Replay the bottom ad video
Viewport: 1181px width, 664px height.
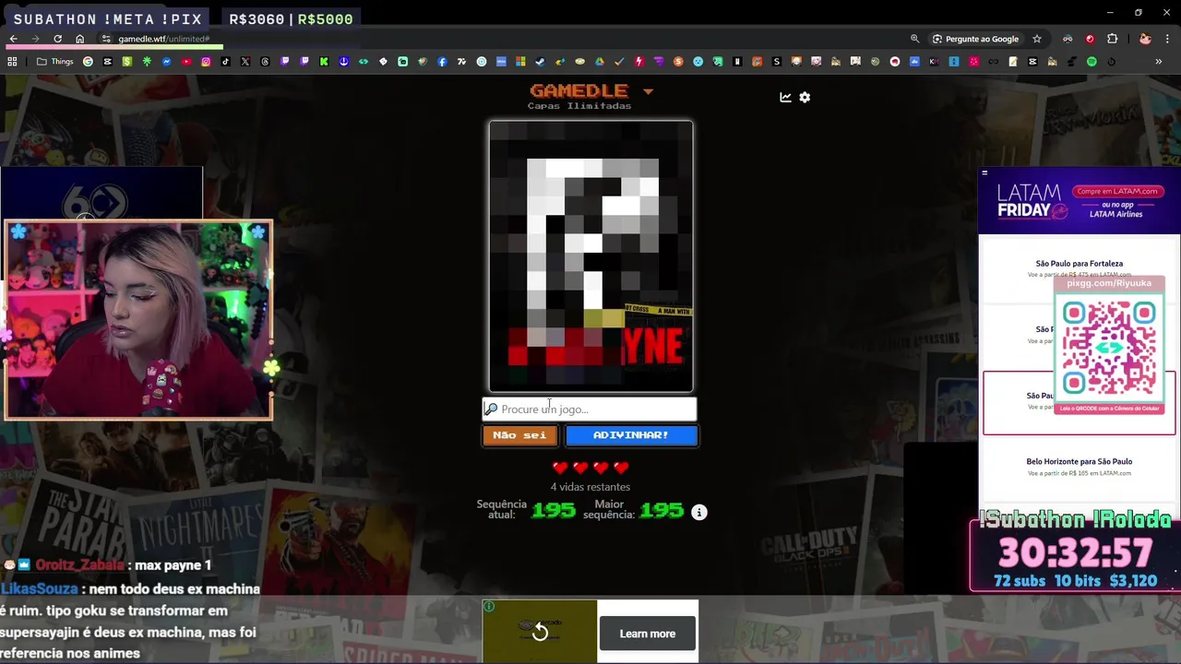pyautogui.click(x=540, y=633)
